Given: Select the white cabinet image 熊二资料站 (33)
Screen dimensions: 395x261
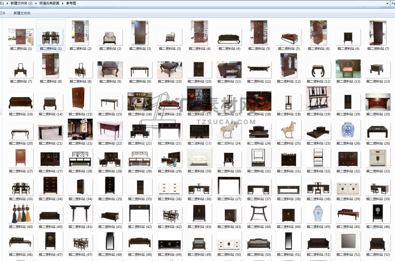Looking at the screenshot, I should tap(378, 158).
